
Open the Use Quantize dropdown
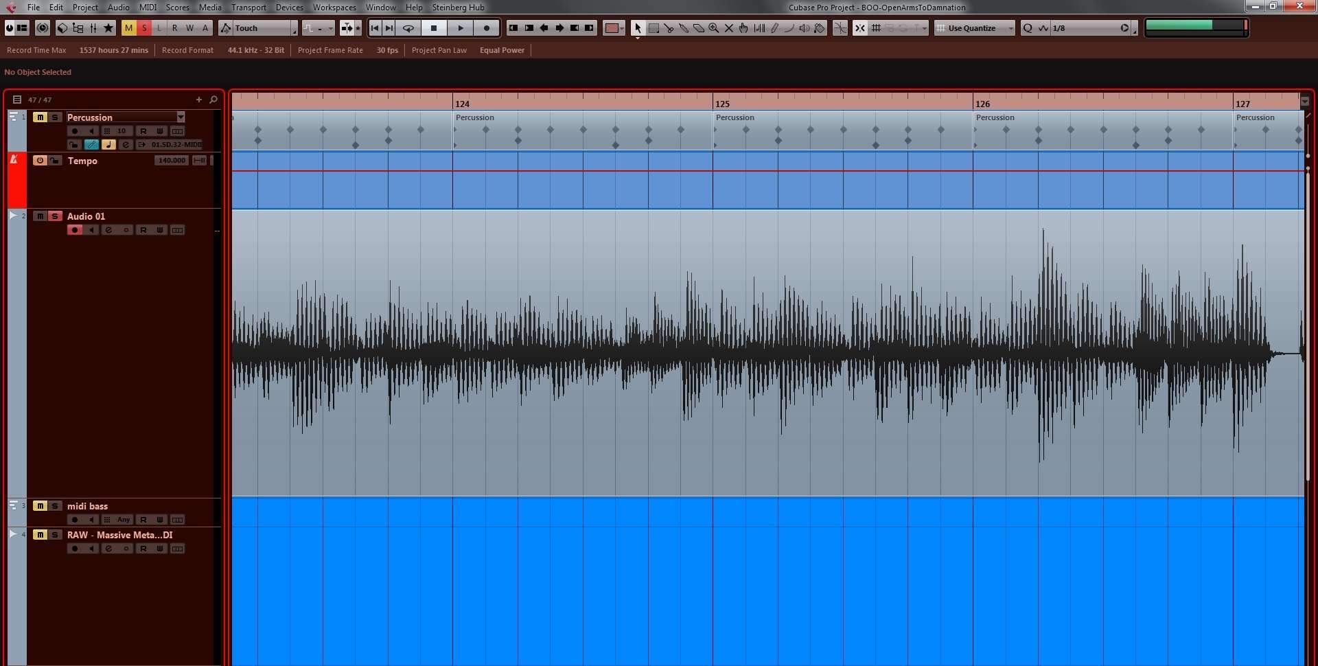click(x=1010, y=28)
